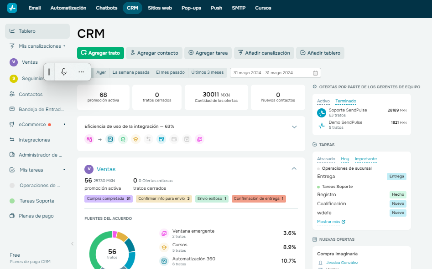Click the microphone icon in the floating bar
Image resolution: width=432 pixels, height=269 pixels.
click(x=64, y=72)
